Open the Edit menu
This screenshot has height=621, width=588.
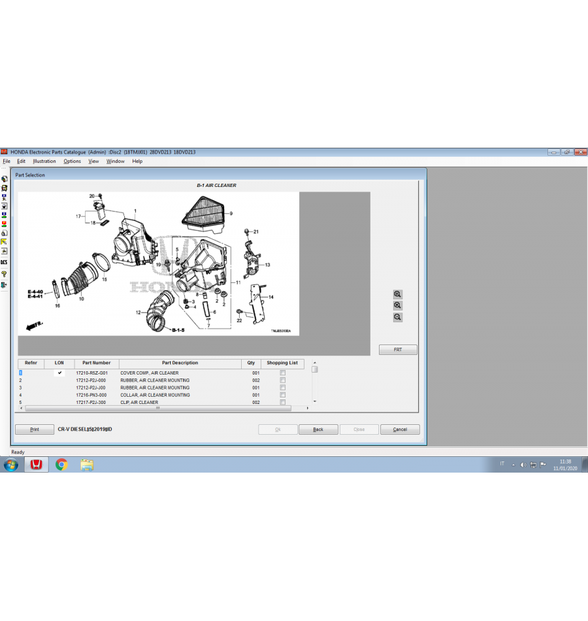click(x=21, y=161)
